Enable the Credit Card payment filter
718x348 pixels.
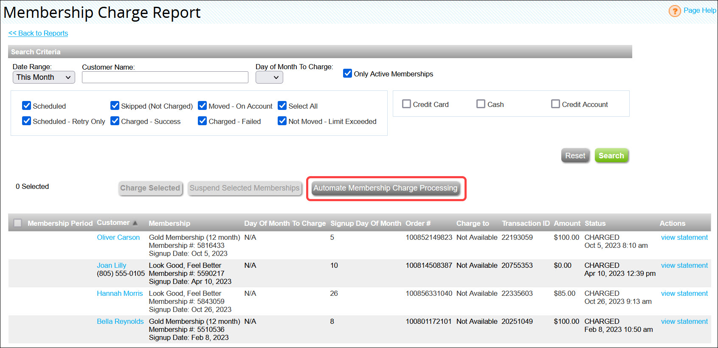coord(406,104)
